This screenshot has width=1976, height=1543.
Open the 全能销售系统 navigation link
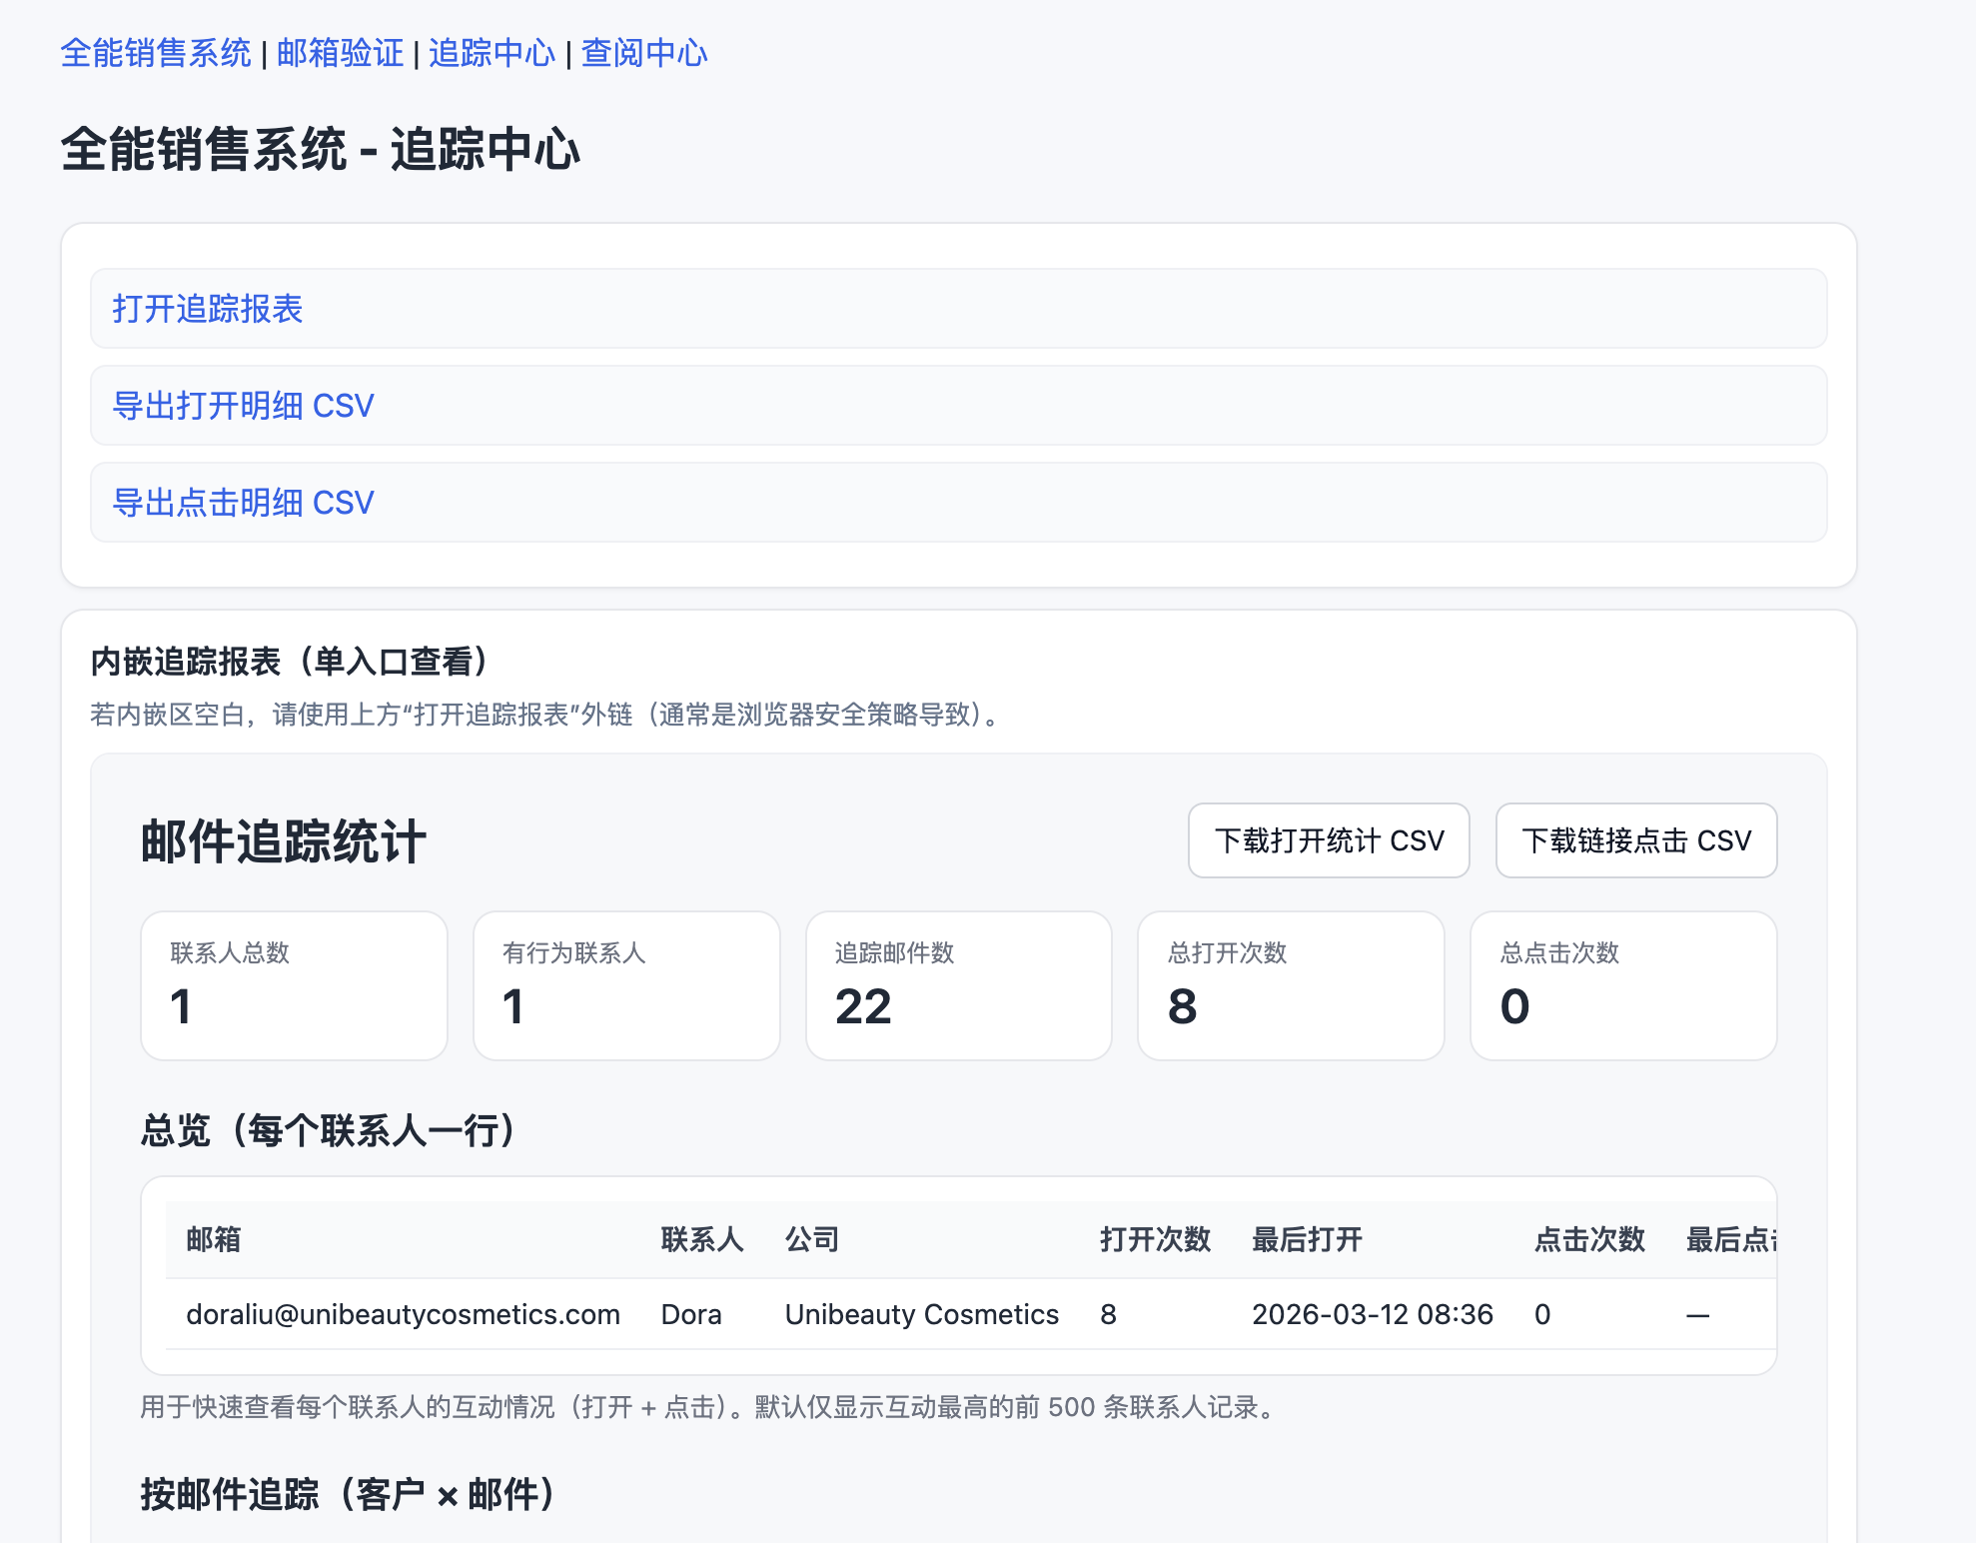click(156, 53)
